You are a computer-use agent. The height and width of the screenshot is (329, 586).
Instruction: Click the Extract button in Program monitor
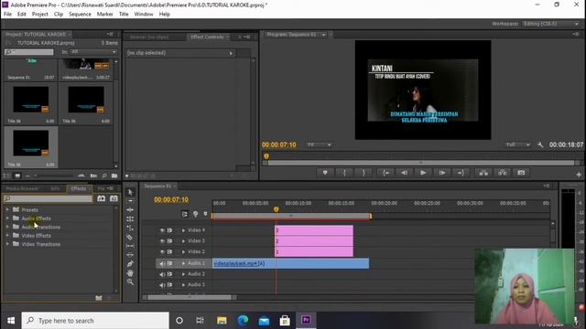click(x=503, y=173)
